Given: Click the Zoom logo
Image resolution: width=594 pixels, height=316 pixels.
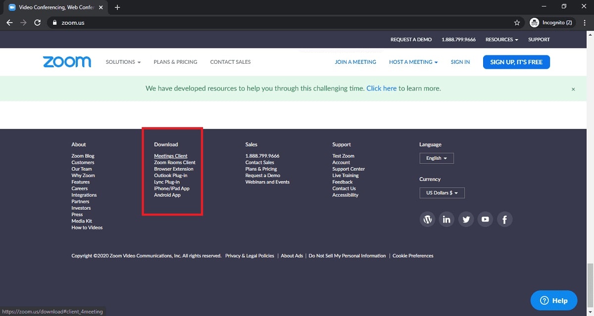Looking at the screenshot, I should pyautogui.click(x=67, y=62).
